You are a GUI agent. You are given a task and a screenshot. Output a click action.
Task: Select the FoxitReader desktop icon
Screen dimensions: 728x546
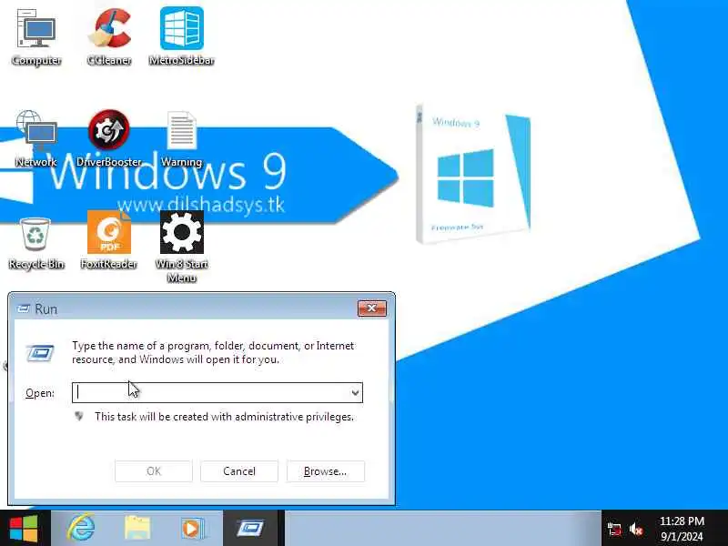click(109, 240)
